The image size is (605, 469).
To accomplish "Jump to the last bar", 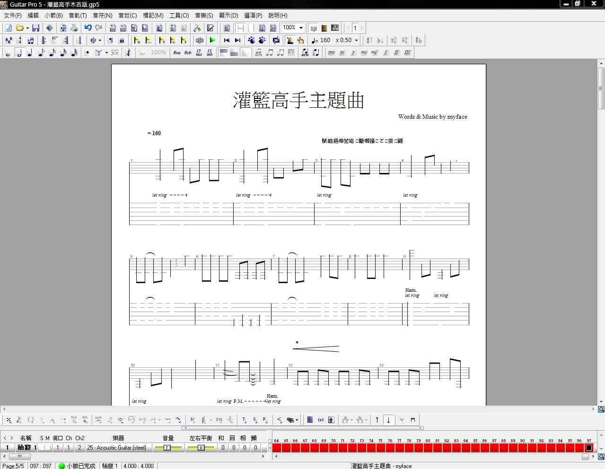I will point(237,40).
